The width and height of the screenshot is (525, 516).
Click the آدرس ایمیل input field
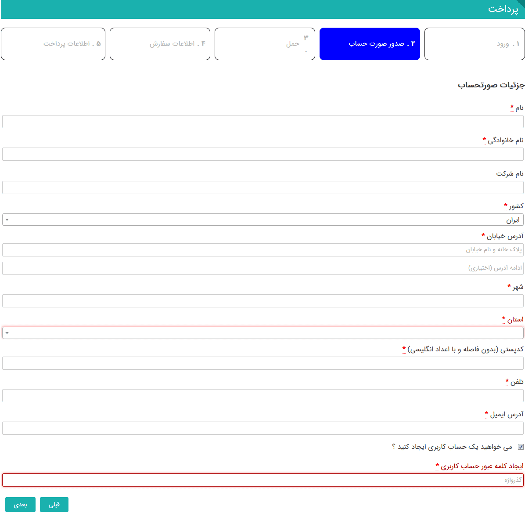[263, 428]
